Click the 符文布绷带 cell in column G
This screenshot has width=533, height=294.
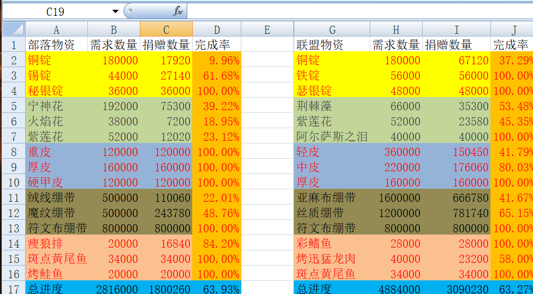331,228
